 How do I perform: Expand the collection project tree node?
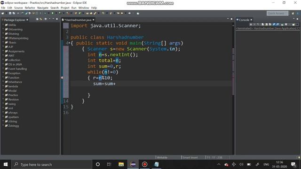tap(3, 60)
